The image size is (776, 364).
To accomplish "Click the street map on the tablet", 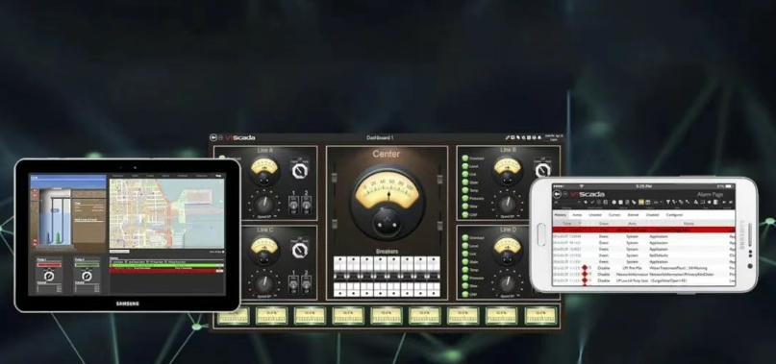I will (x=166, y=213).
